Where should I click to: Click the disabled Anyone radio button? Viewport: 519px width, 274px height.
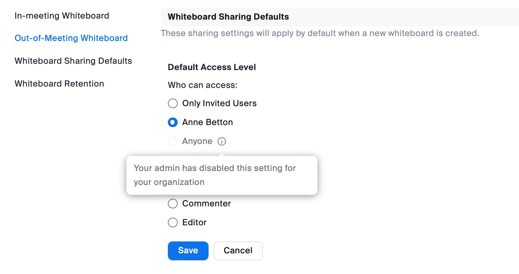173,141
